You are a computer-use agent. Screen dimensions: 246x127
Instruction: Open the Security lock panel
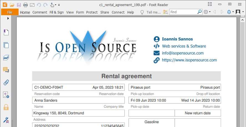coord(6,107)
